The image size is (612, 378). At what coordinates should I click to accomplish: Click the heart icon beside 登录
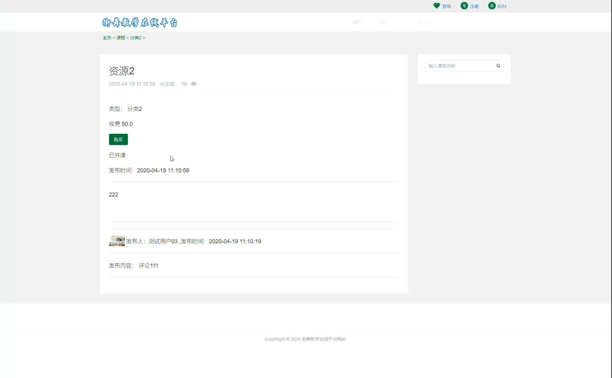pyautogui.click(x=437, y=6)
